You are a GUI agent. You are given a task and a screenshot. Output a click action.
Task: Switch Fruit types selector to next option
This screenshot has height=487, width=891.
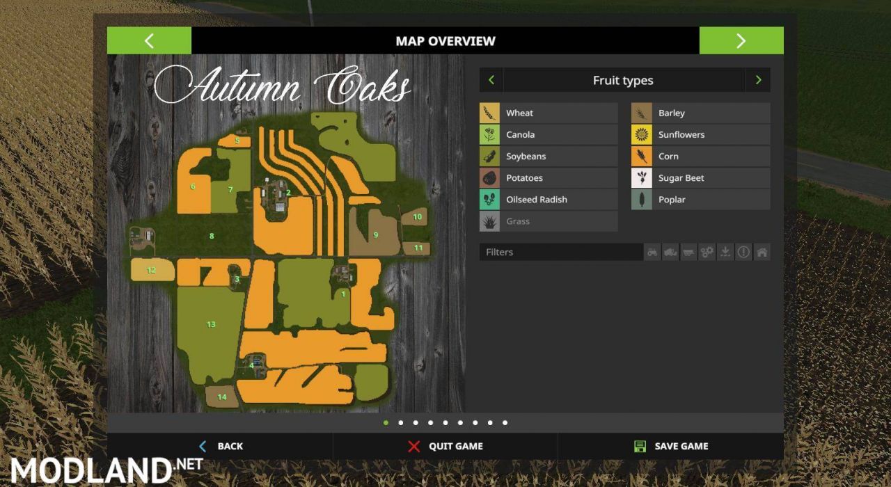click(758, 80)
